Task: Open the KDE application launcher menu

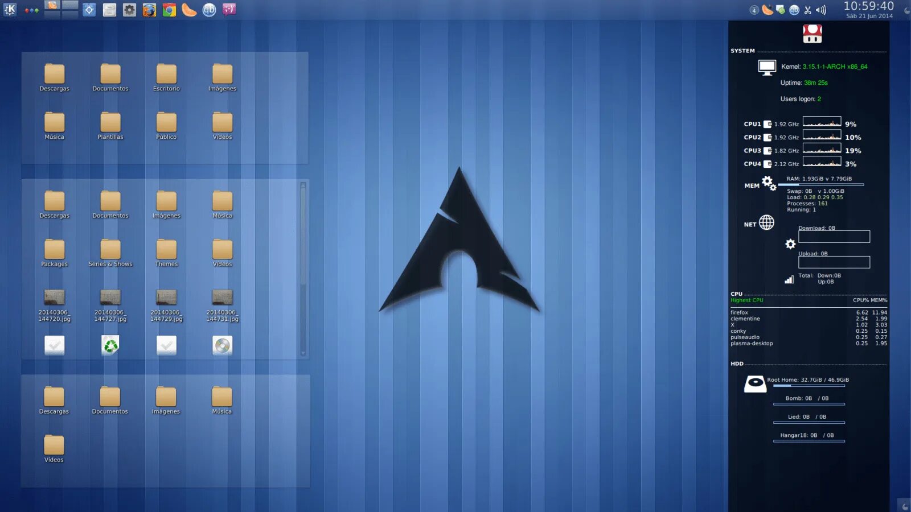Action: (x=10, y=10)
